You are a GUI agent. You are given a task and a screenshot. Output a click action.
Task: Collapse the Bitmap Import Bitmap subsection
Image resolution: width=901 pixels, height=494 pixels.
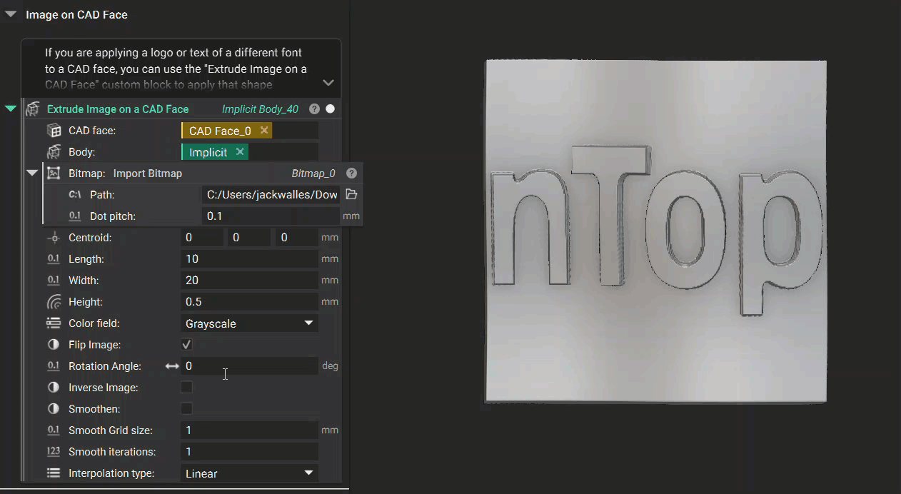[31, 173]
